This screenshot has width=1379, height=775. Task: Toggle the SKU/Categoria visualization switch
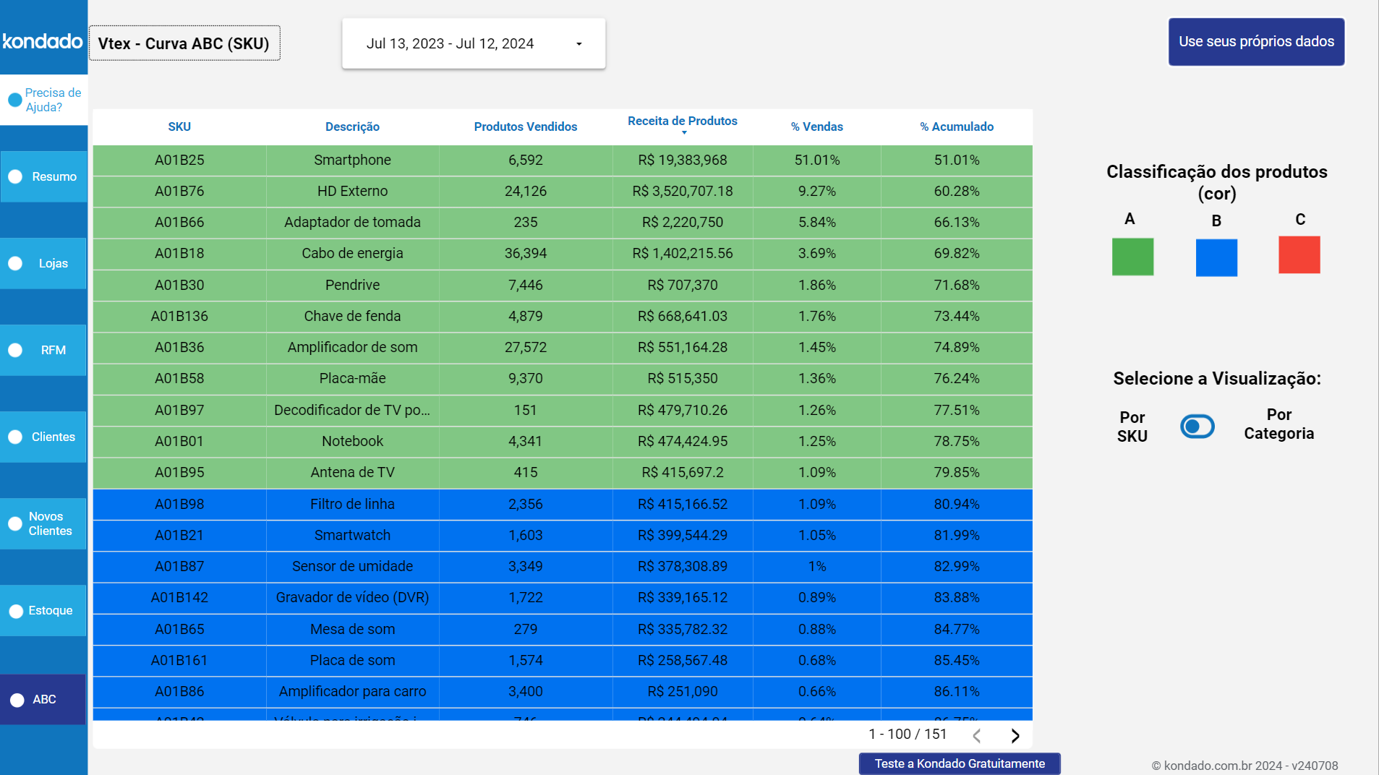point(1197,427)
